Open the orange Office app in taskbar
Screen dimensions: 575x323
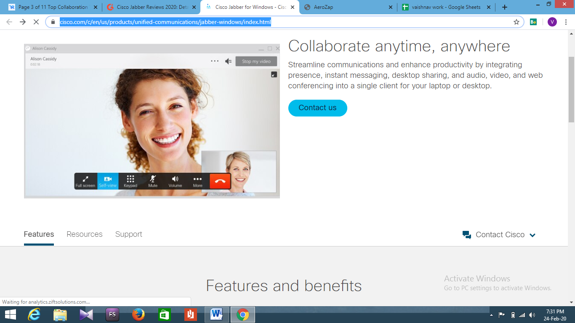(x=190, y=315)
